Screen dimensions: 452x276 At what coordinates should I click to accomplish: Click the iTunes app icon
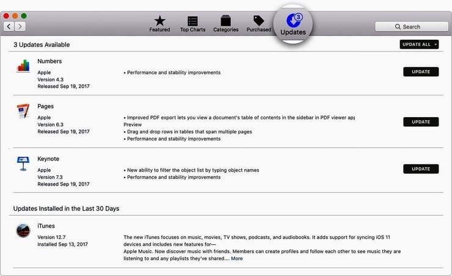(23, 230)
